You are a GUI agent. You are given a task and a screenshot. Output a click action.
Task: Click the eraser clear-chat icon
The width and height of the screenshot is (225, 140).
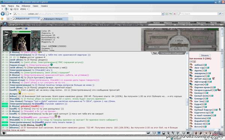point(154,133)
